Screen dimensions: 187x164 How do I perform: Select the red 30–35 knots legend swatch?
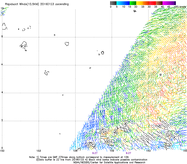click(x=153, y=3)
